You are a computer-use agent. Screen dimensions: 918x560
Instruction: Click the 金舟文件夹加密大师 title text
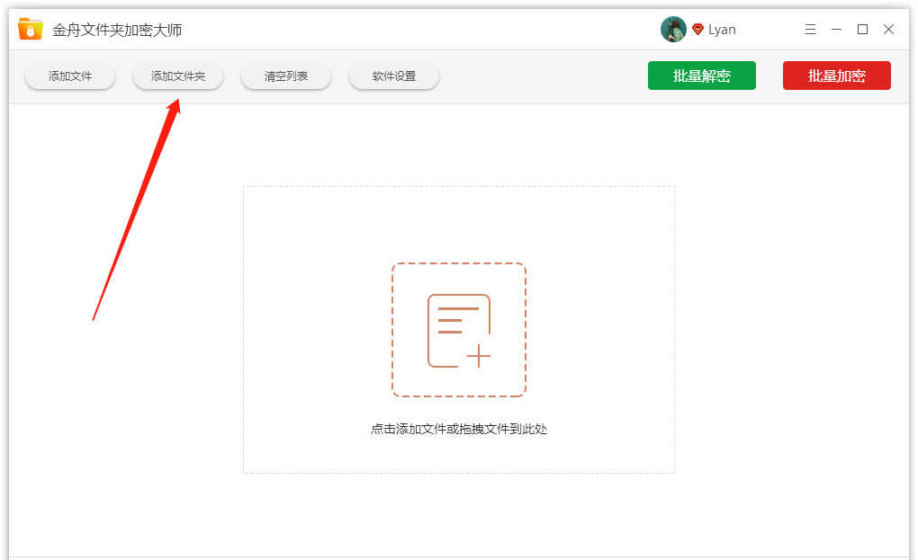[x=117, y=30]
